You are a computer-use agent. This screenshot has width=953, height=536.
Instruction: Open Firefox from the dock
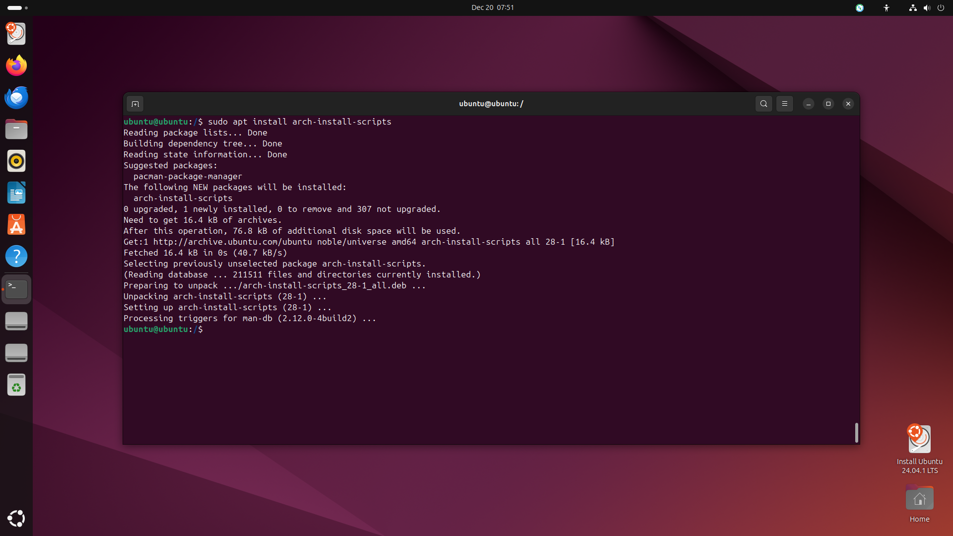pos(16,66)
